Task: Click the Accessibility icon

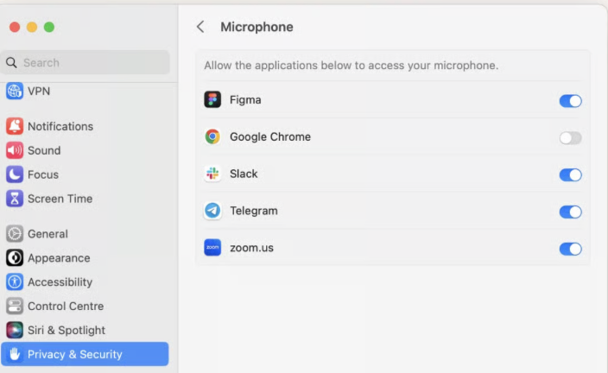Action: [15, 281]
